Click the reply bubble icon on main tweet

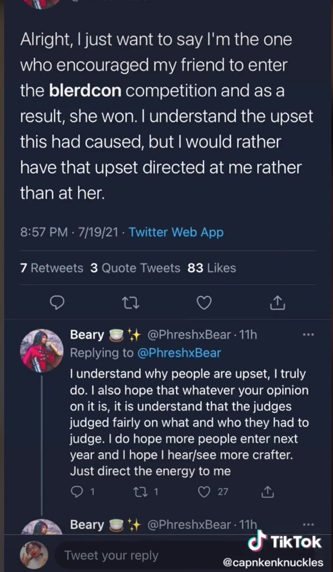tap(57, 303)
